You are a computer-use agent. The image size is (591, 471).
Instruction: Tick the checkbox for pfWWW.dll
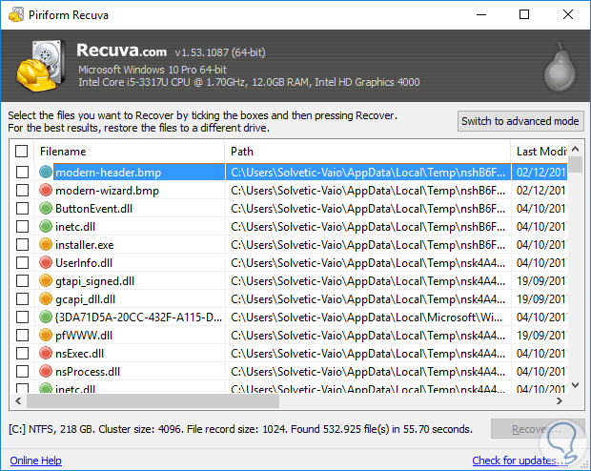coord(22,336)
